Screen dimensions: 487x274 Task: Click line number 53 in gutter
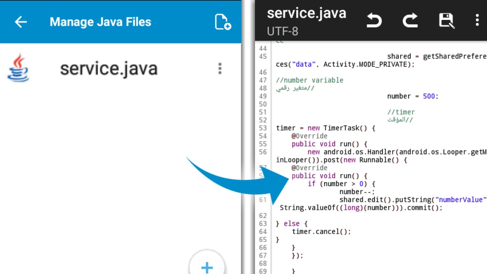263,128
